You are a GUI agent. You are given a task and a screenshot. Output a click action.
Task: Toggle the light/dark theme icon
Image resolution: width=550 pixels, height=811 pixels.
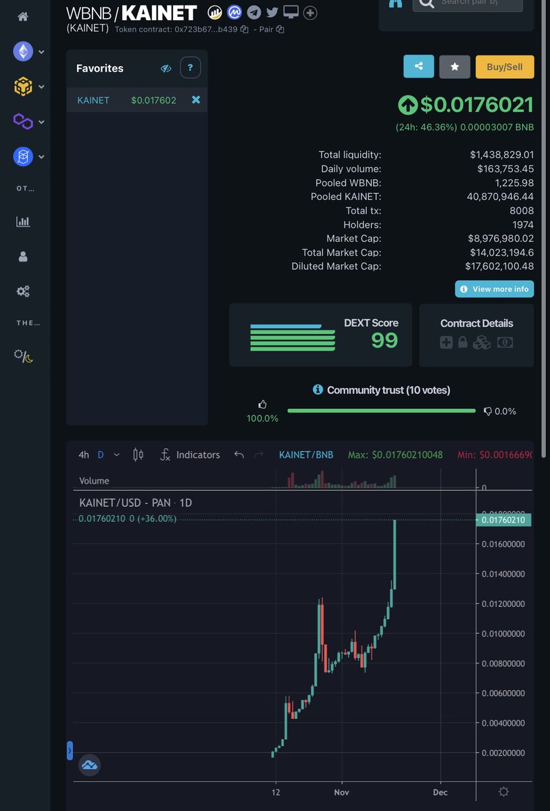pos(23,355)
